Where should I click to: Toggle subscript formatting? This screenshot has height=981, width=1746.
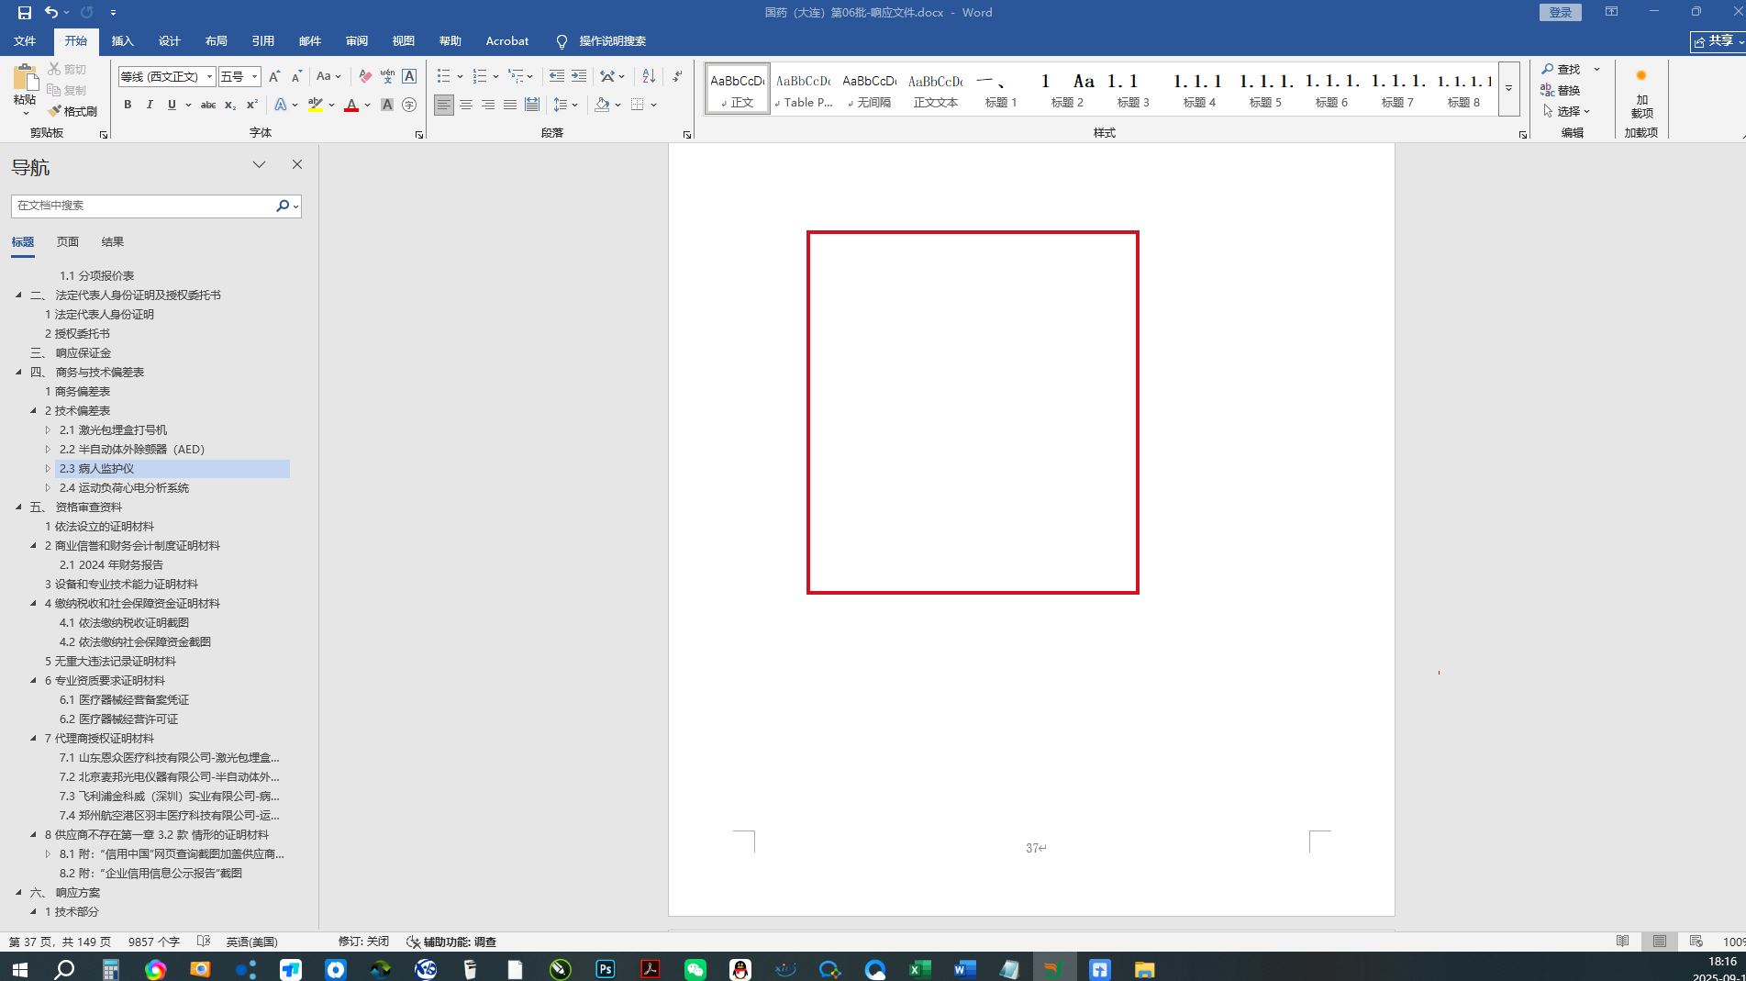pyautogui.click(x=230, y=105)
